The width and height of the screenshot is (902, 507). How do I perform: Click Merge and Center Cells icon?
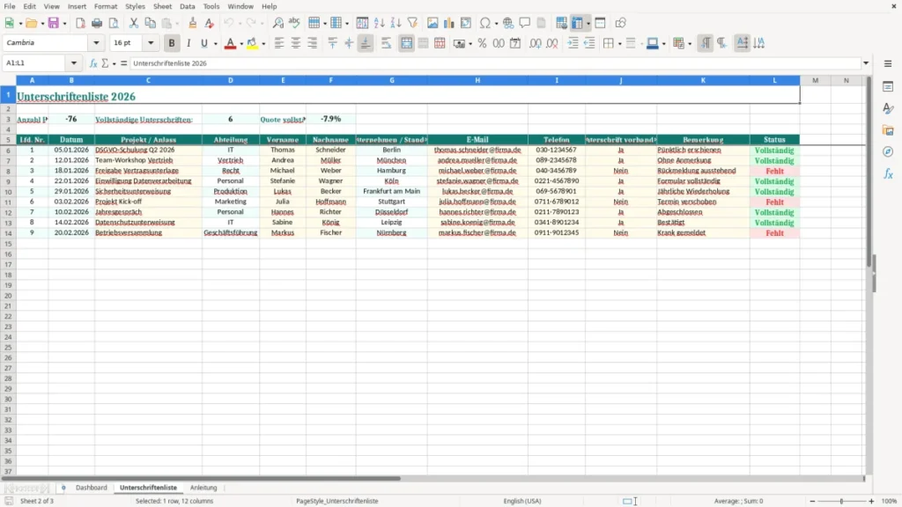coord(406,43)
